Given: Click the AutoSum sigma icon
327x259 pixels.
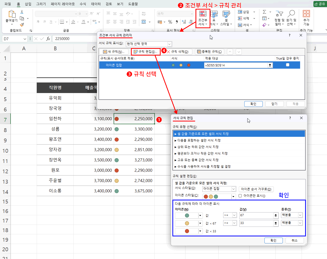Looking at the screenshot, I should (264, 12).
